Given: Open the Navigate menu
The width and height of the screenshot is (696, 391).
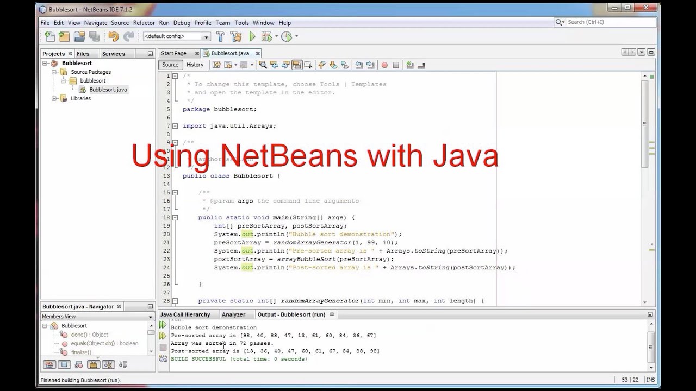Looking at the screenshot, I should click(x=95, y=23).
